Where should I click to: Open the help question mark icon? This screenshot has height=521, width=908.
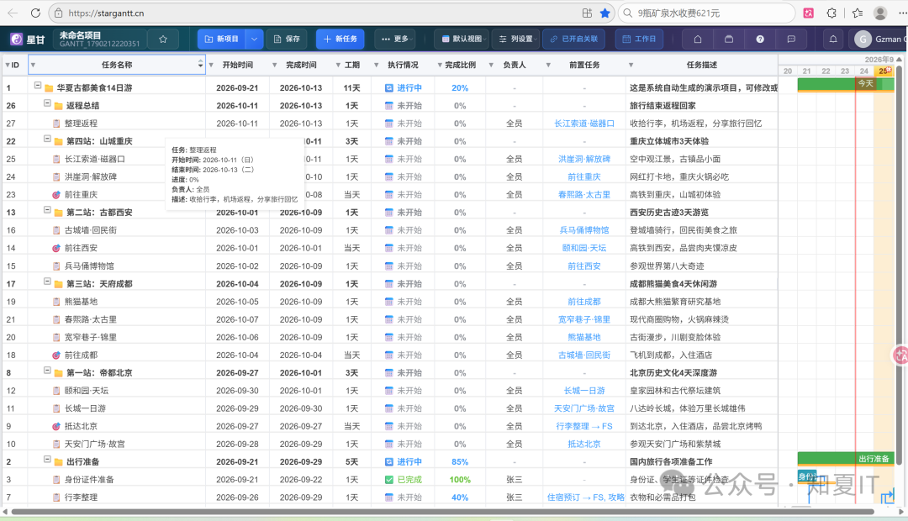click(x=760, y=39)
